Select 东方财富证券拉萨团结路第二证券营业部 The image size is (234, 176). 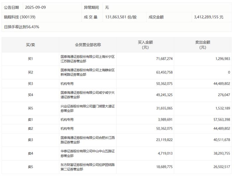88,167
